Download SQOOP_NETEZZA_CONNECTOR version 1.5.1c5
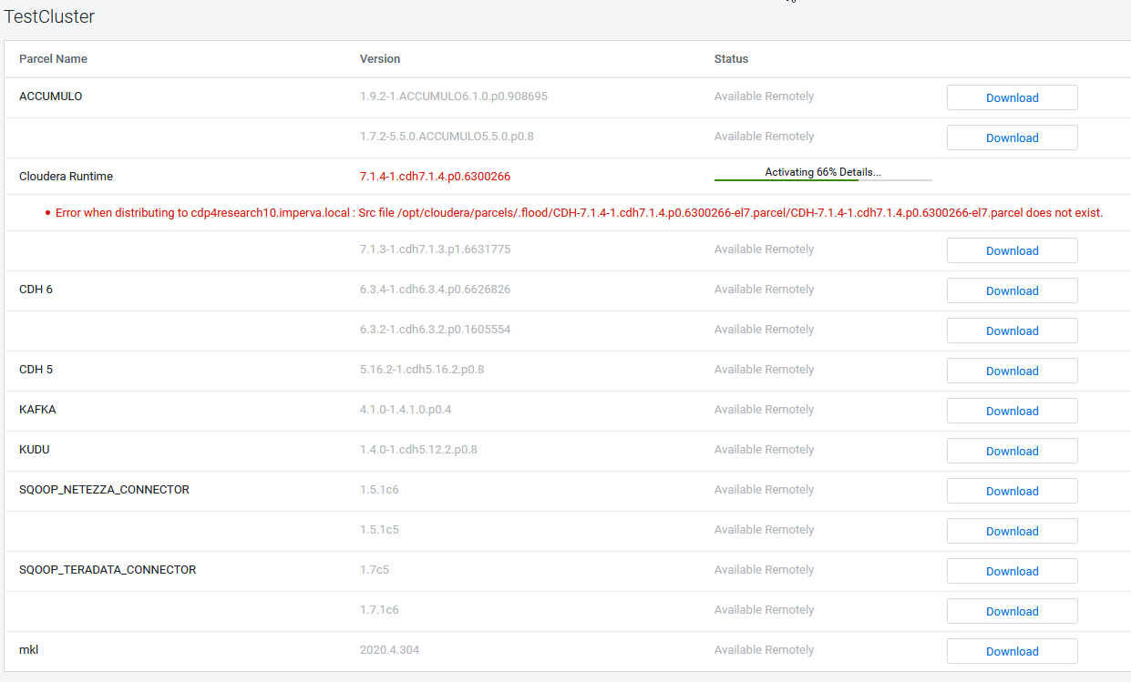Image resolution: width=1131 pixels, height=682 pixels. [1012, 531]
